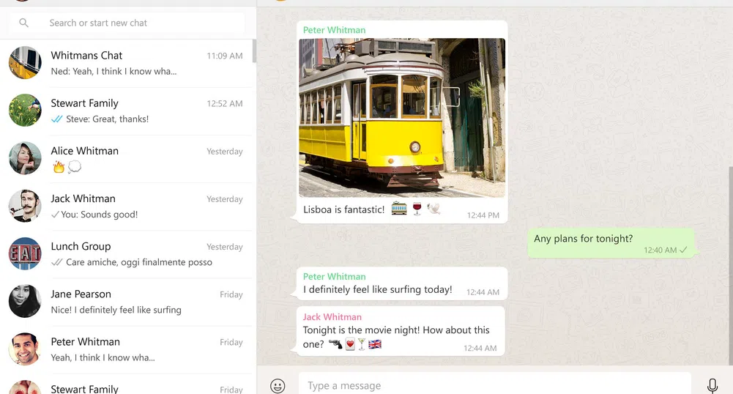Image resolution: width=733 pixels, height=394 pixels.
Task: Click the conversation pane scrollbar
Action: click(x=731, y=265)
